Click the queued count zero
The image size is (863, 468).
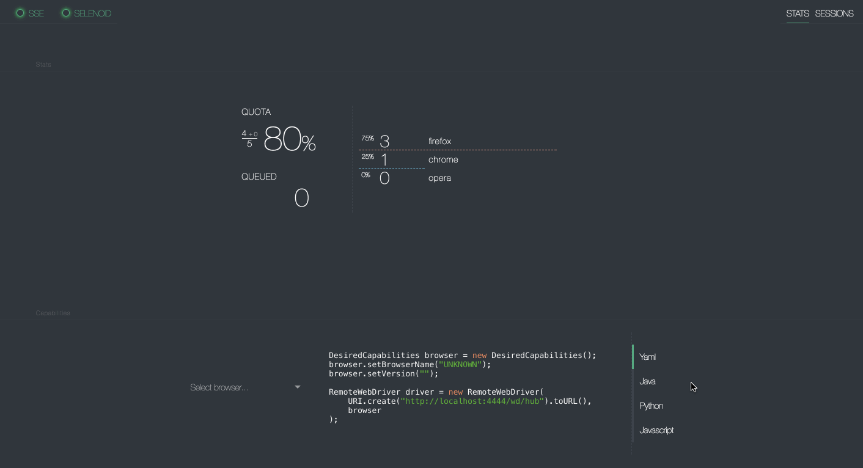click(x=301, y=198)
